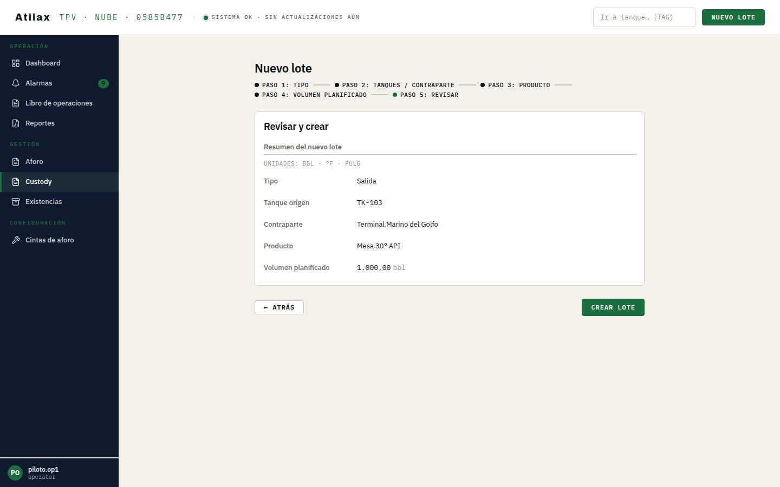Screen dimensions: 780x487
Task: Click the Aforo document icon
Action: click(x=16, y=162)
